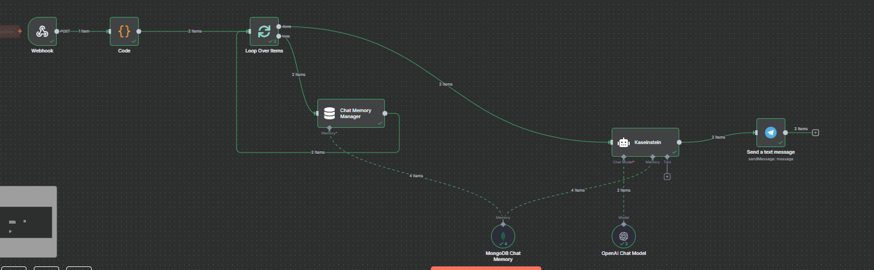Click the 'MongoDB Chat Memory' label

point(503,256)
